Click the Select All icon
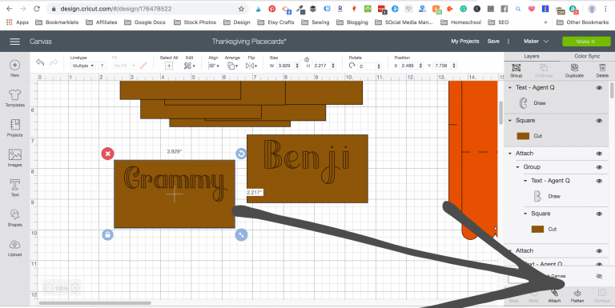615x308 pixels. (x=169, y=66)
